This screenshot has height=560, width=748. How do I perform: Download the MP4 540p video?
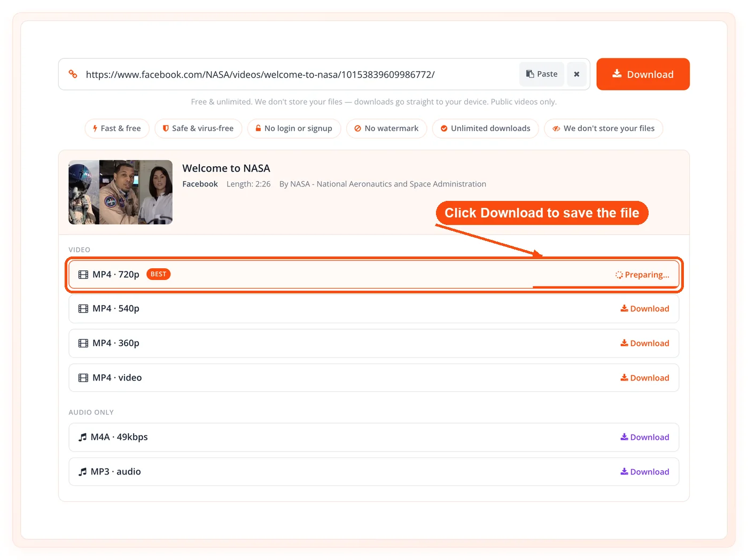pyautogui.click(x=644, y=309)
